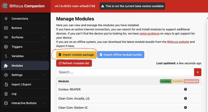This screenshot has height=112, width=208.
Task: Open help for Cockos: REAPER module
Action: 185,89
